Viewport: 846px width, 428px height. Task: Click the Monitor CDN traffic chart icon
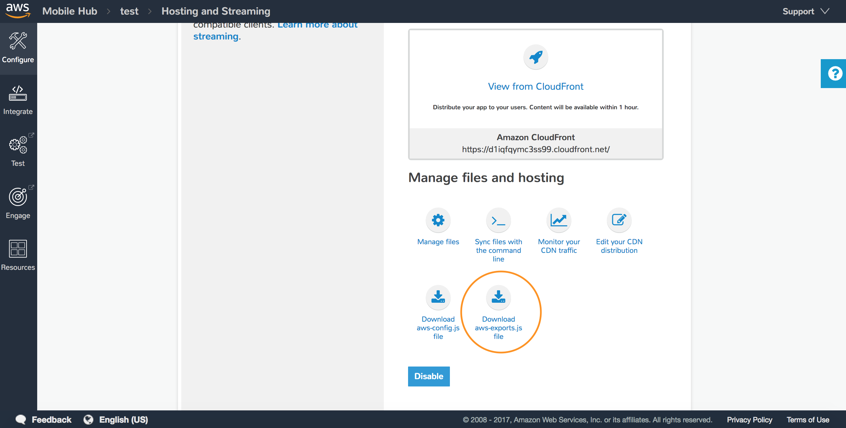pyautogui.click(x=559, y=220)
